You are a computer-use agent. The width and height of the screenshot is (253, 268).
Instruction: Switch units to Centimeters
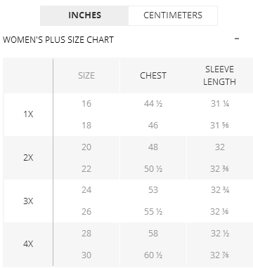click(173, 15)
